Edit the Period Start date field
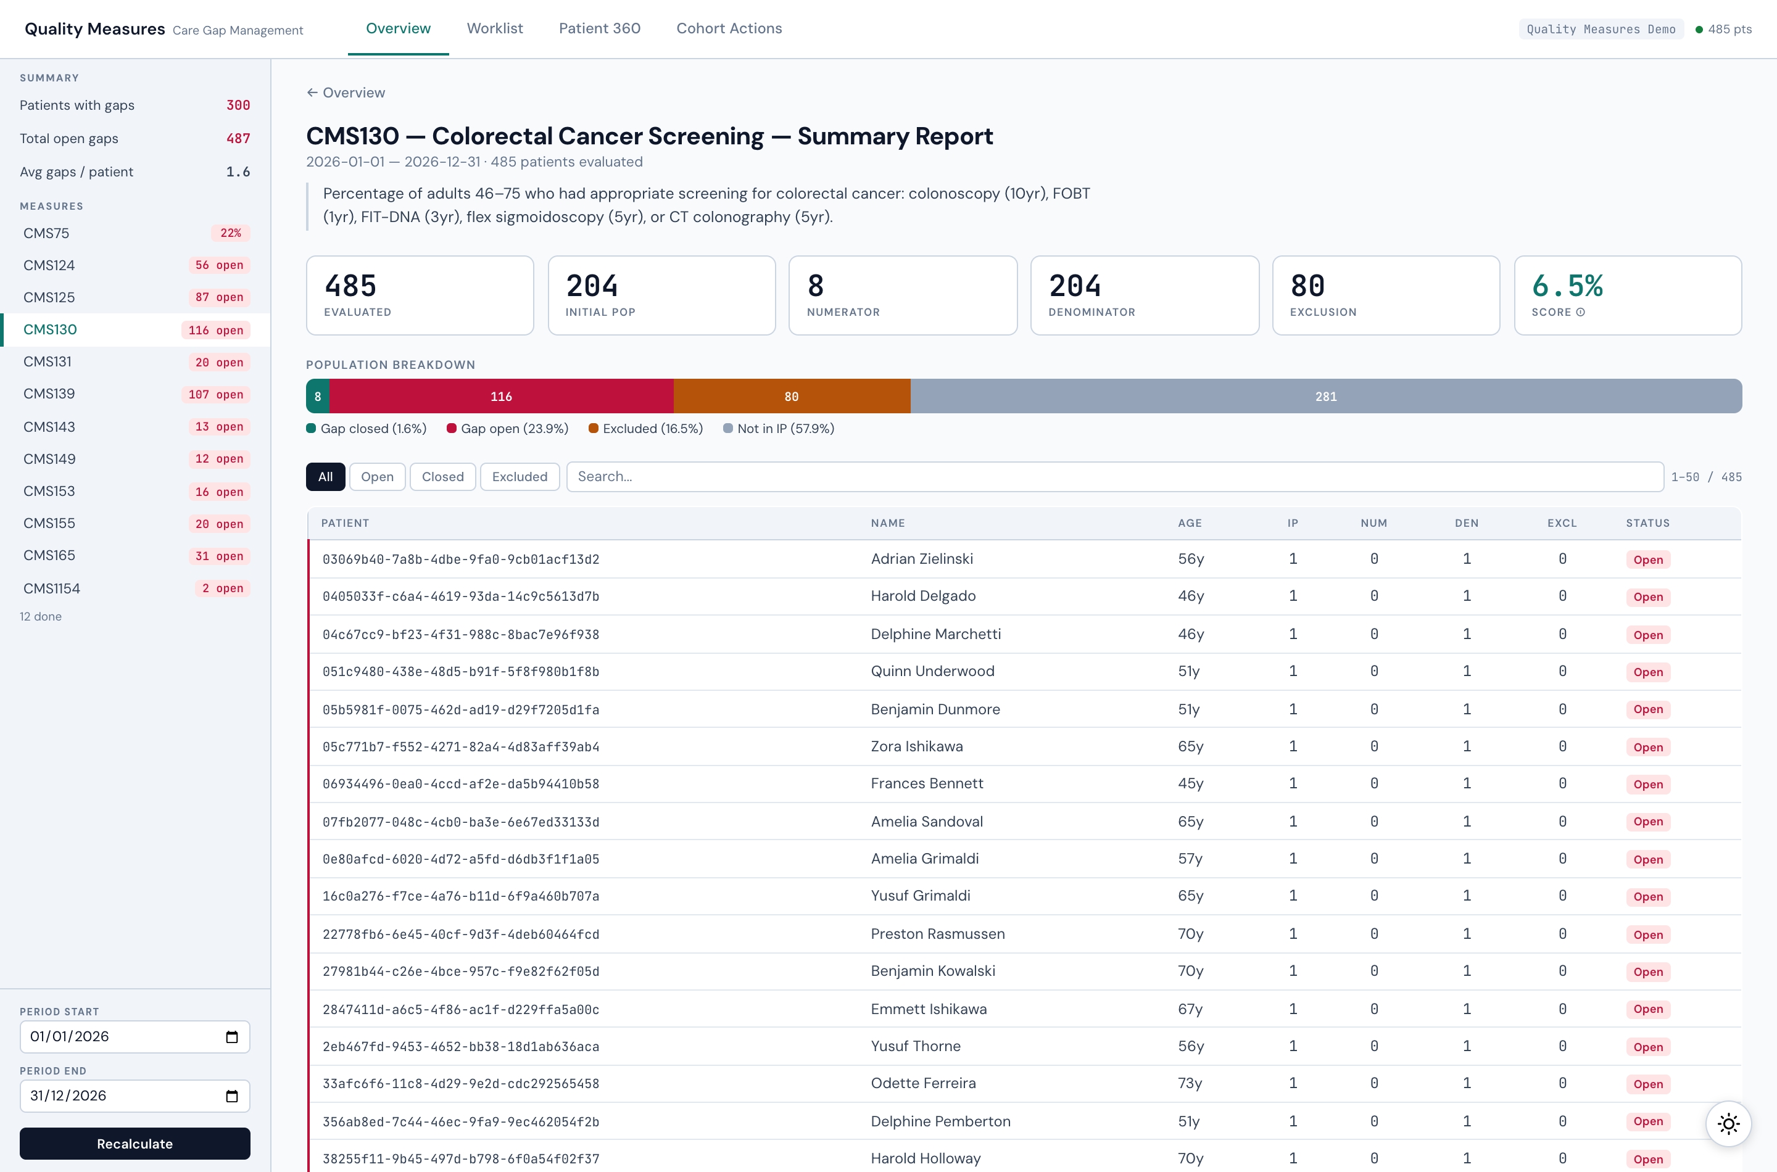The width and height of the screenshot is (1777, 1172). [x=135, y=1037]
